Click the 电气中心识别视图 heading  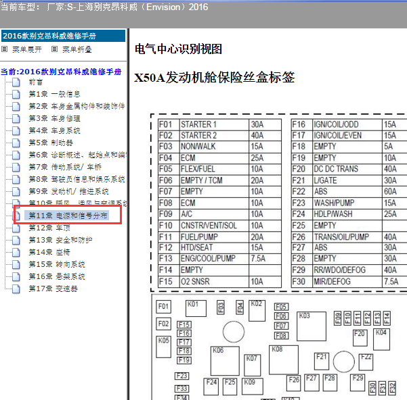click(178, 49)
